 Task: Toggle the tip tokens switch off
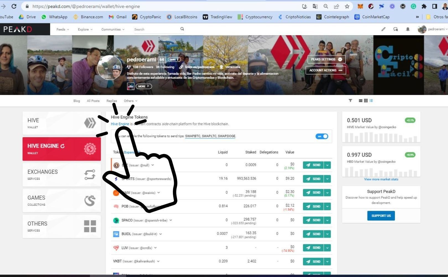(322, 136)
